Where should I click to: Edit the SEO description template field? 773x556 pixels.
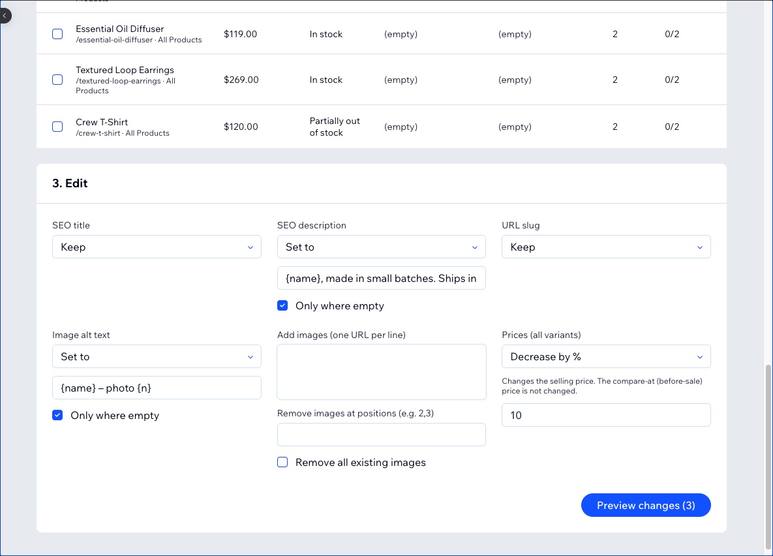click(x=381, y=278)
